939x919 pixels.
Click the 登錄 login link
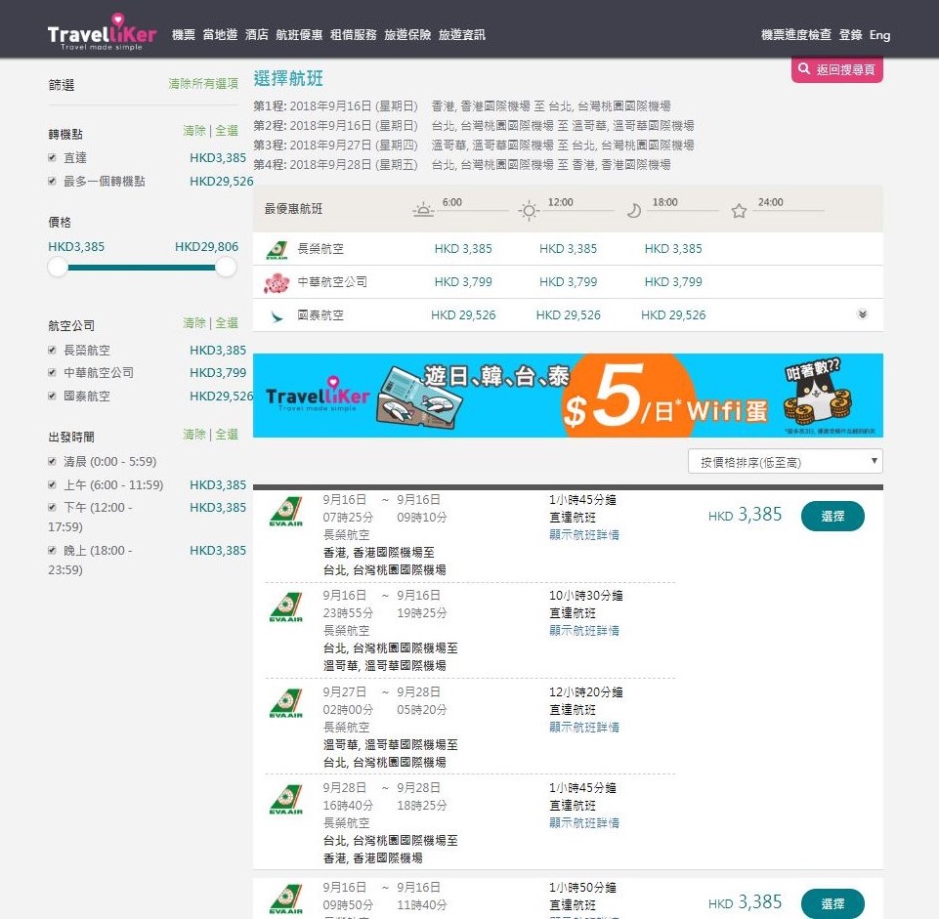(850, 35)
